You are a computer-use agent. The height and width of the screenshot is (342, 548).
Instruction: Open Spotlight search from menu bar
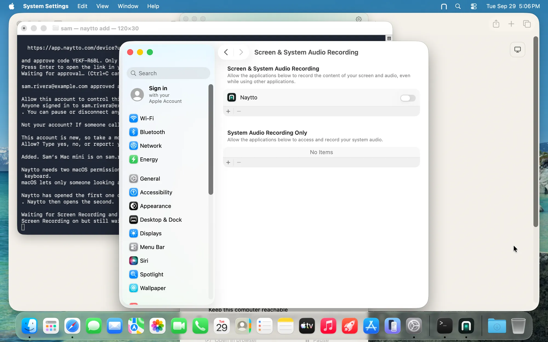tap(458, 6)
